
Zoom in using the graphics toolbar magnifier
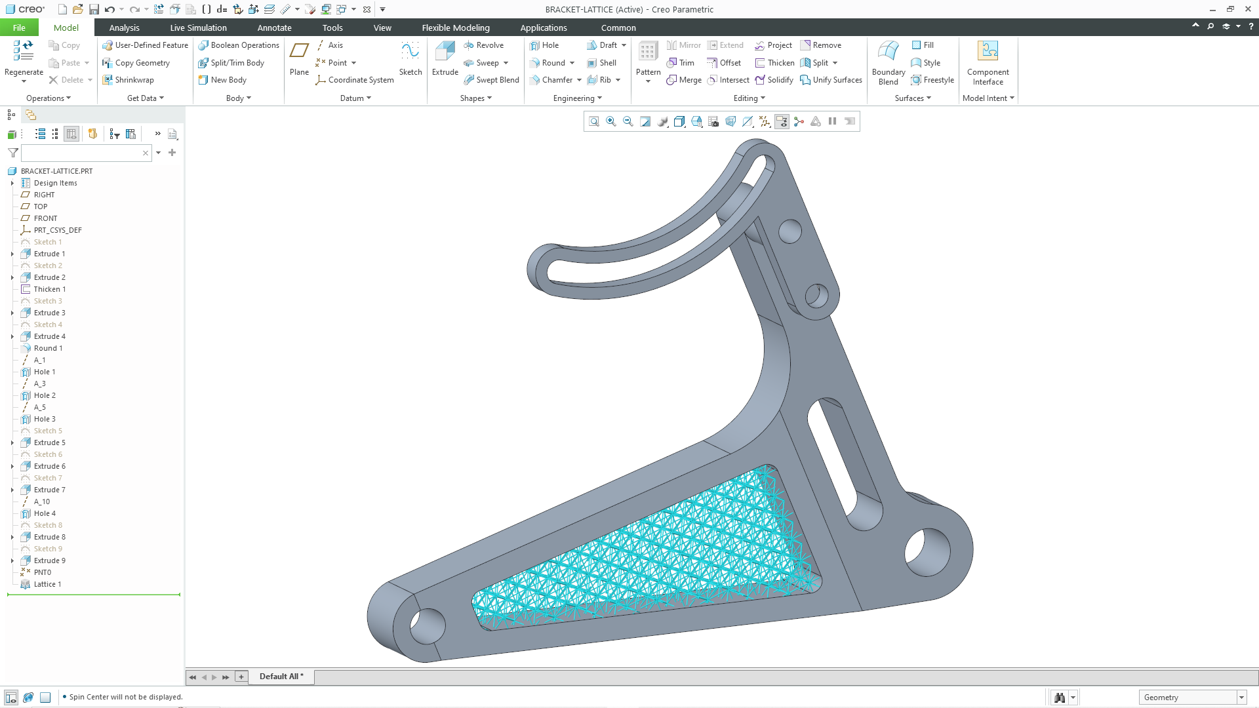(x=610, y=121)
